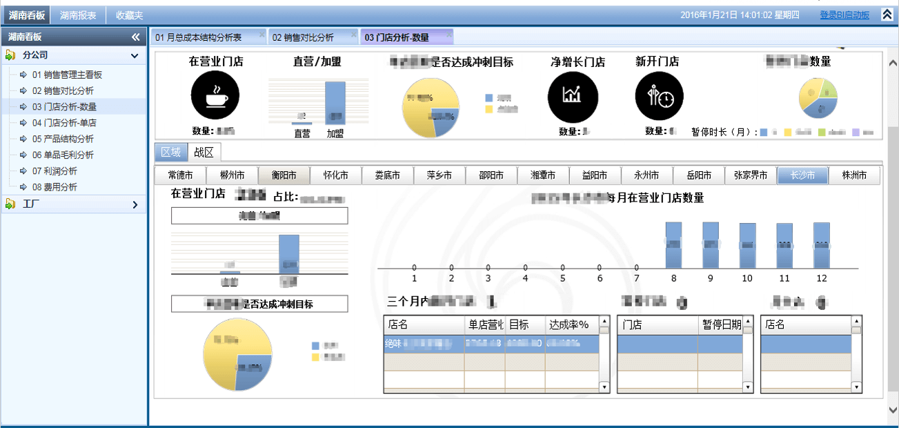Image resolution: width=899 pixels, height=428 pixels.
Task: Expand the 工厂 section arrow
Action: pyautogui.click(x=135, y=204)
